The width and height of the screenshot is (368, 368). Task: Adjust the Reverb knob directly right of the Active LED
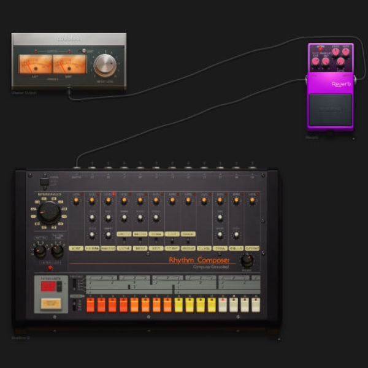335,52
